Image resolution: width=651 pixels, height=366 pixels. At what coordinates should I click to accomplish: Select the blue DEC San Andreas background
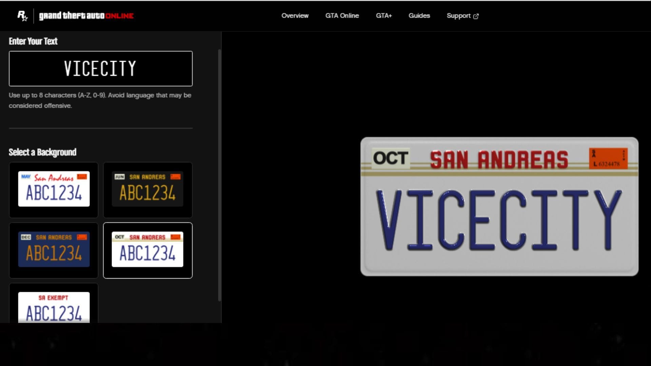point(53,250)
